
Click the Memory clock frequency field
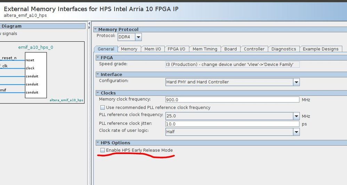232,100
